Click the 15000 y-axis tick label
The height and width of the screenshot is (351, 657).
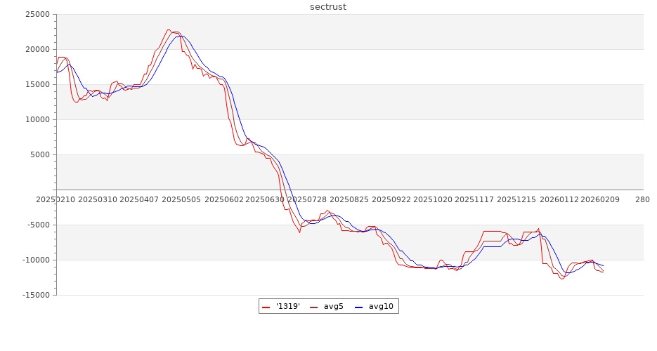pyautogui.click(x=37, y=85)
